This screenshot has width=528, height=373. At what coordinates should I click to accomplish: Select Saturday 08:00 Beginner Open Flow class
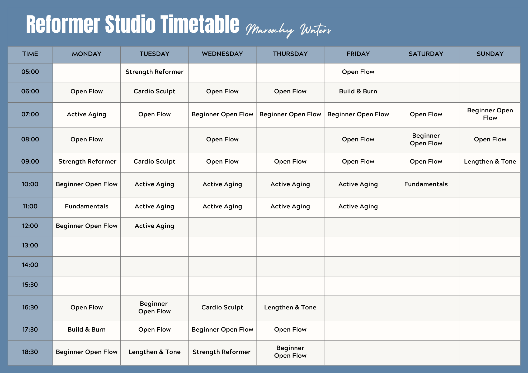pos(426,139)
